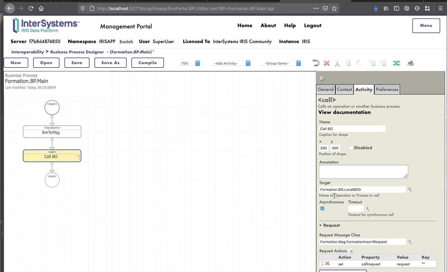Switch to the Preferences tab
This screenshot has height=272, width=447.
387,90
